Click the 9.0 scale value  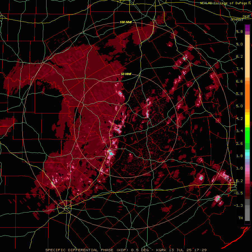(x=239, y=44)
